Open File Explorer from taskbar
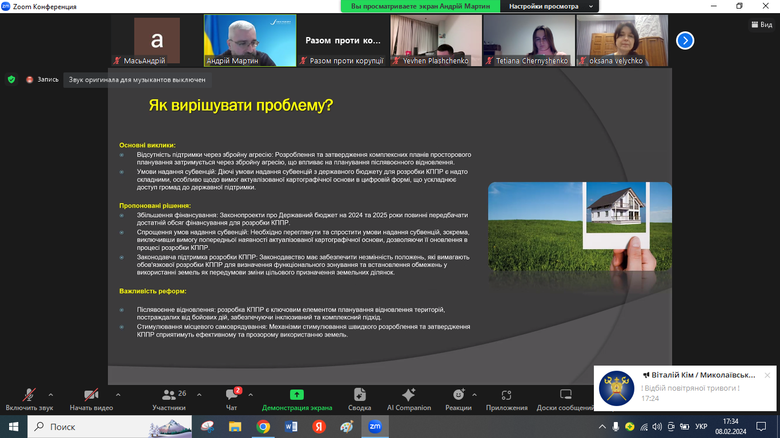 click(x=235, y=427)
